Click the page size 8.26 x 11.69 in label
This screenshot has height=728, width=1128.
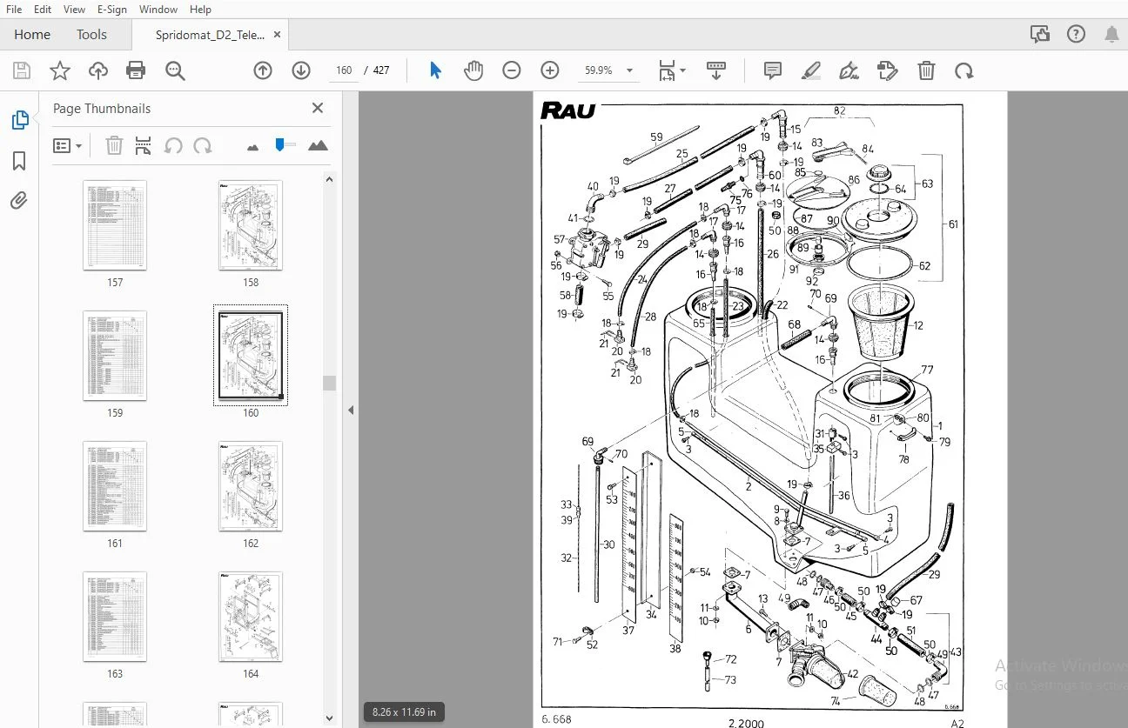(x=404, y=711)
